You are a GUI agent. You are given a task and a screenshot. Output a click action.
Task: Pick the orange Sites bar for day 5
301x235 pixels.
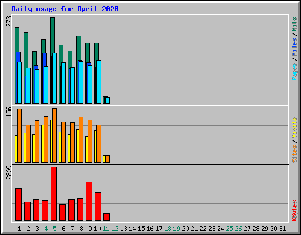(x=55, y=135)
